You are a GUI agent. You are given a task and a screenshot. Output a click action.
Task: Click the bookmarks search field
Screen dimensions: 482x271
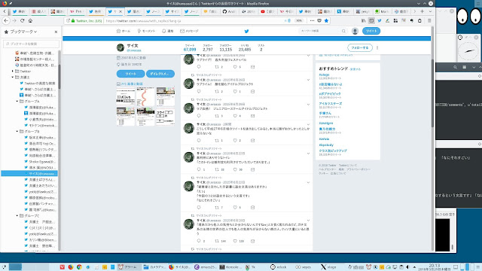(x=31, y=44)
